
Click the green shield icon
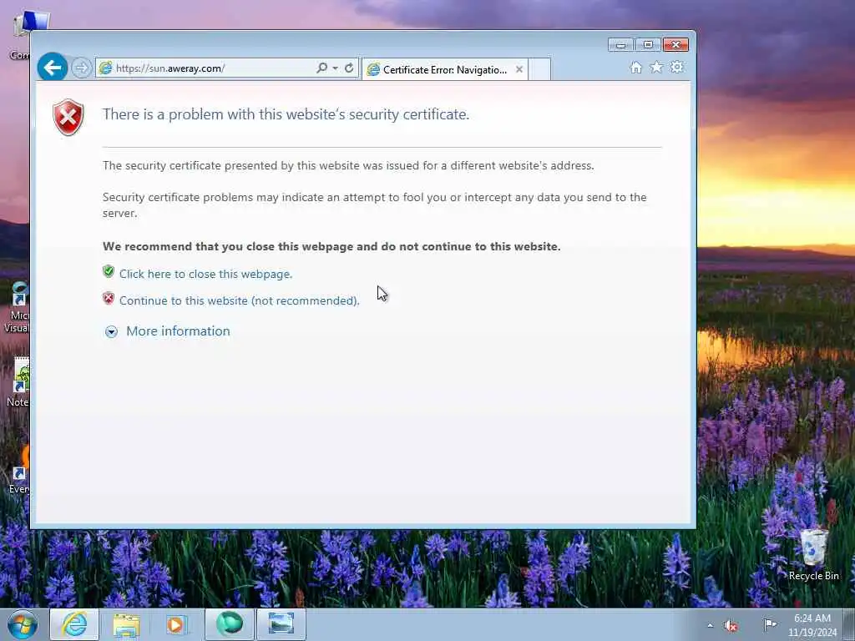tap(109, 271)
